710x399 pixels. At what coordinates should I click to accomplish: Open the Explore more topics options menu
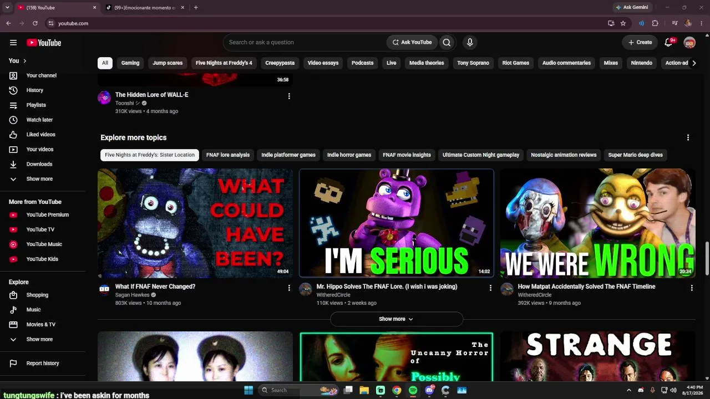(x=688, y=137)
